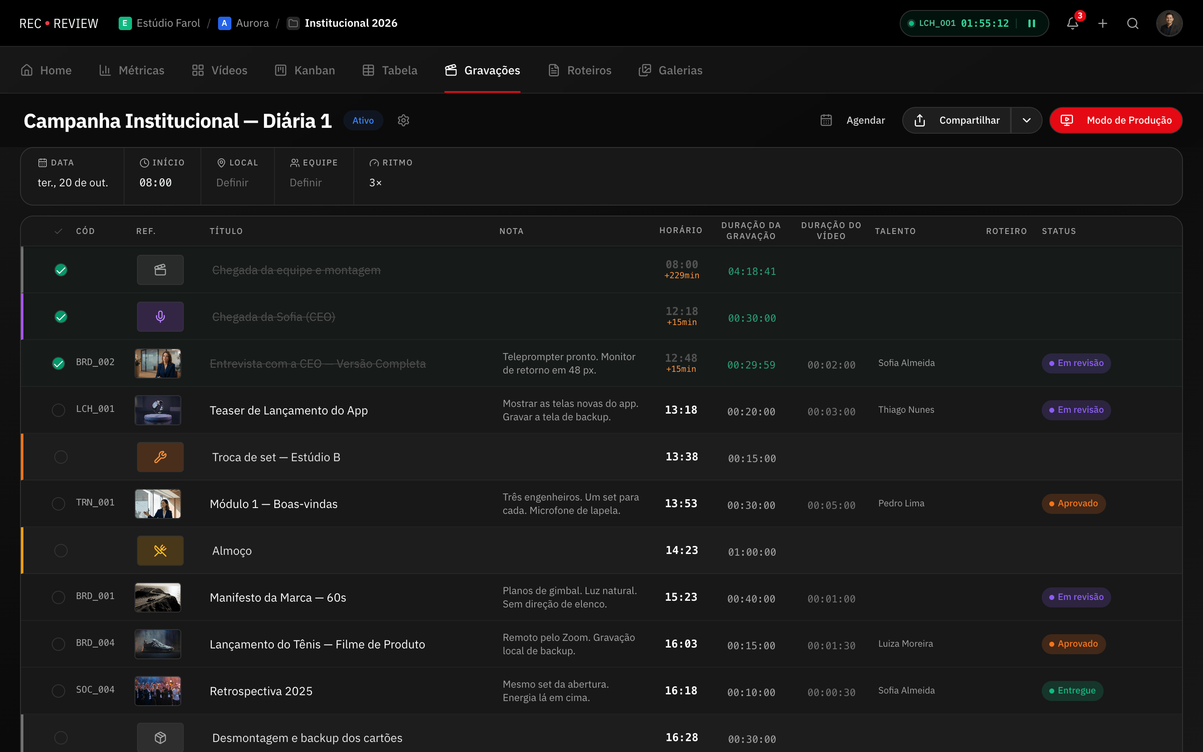Viewport: 1203px width, 752px height.
Task: Click the calendar icon next to Agendar
Action: point(826,120)
